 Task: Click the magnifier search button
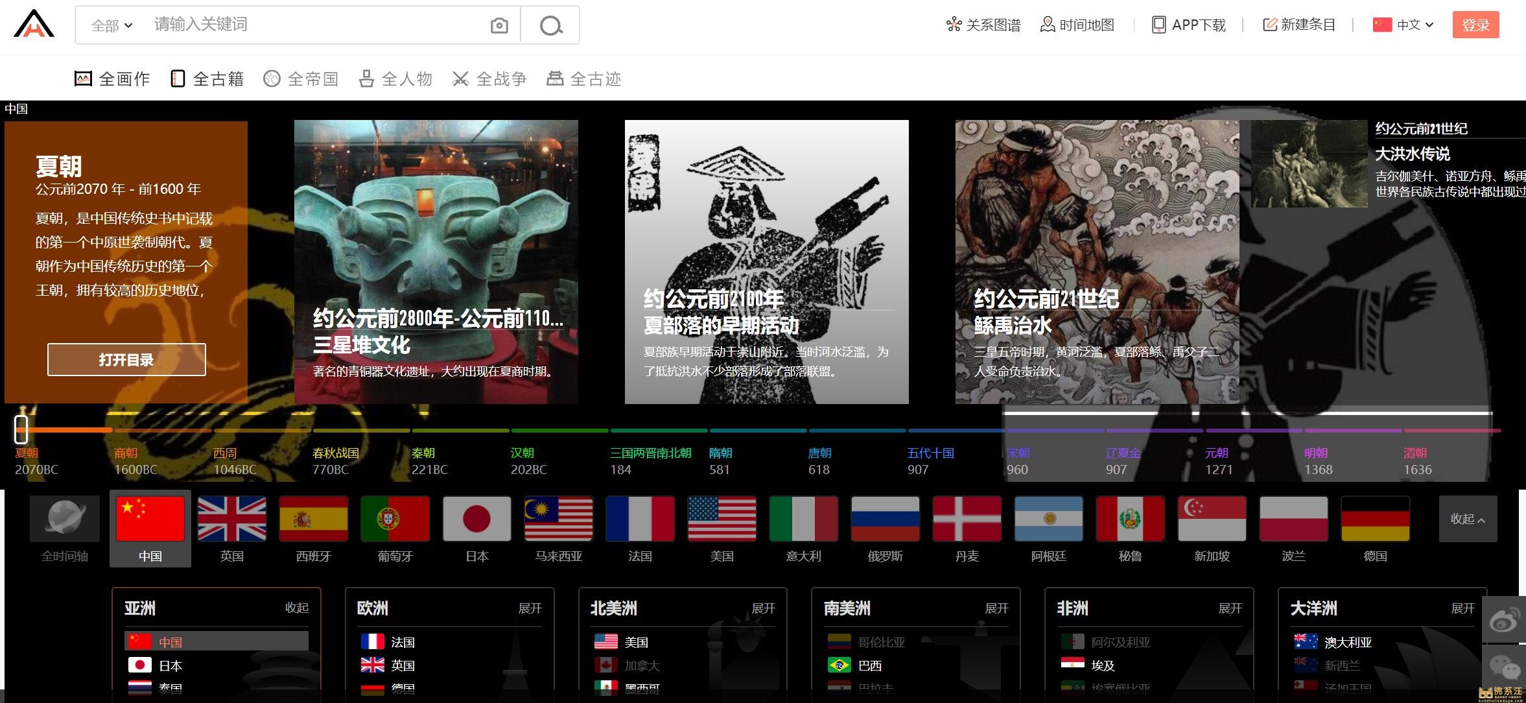(550, 26)
